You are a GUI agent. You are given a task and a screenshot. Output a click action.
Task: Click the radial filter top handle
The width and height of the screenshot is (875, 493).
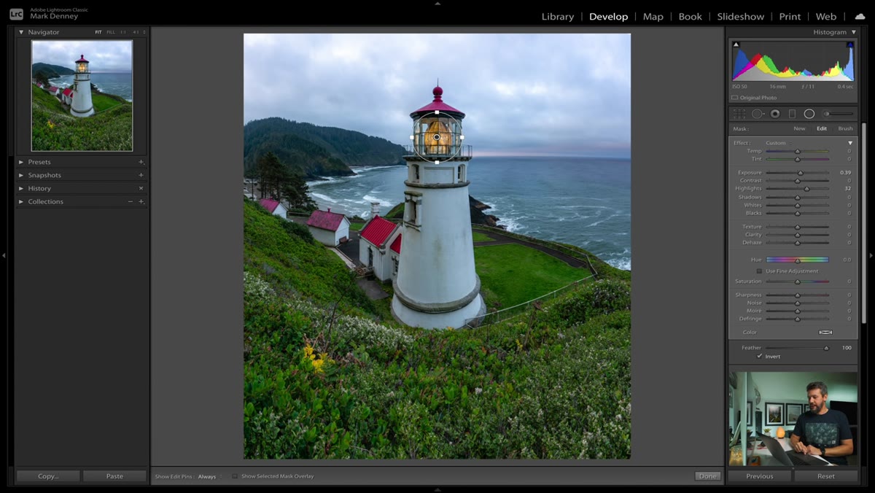coord(437,112)
